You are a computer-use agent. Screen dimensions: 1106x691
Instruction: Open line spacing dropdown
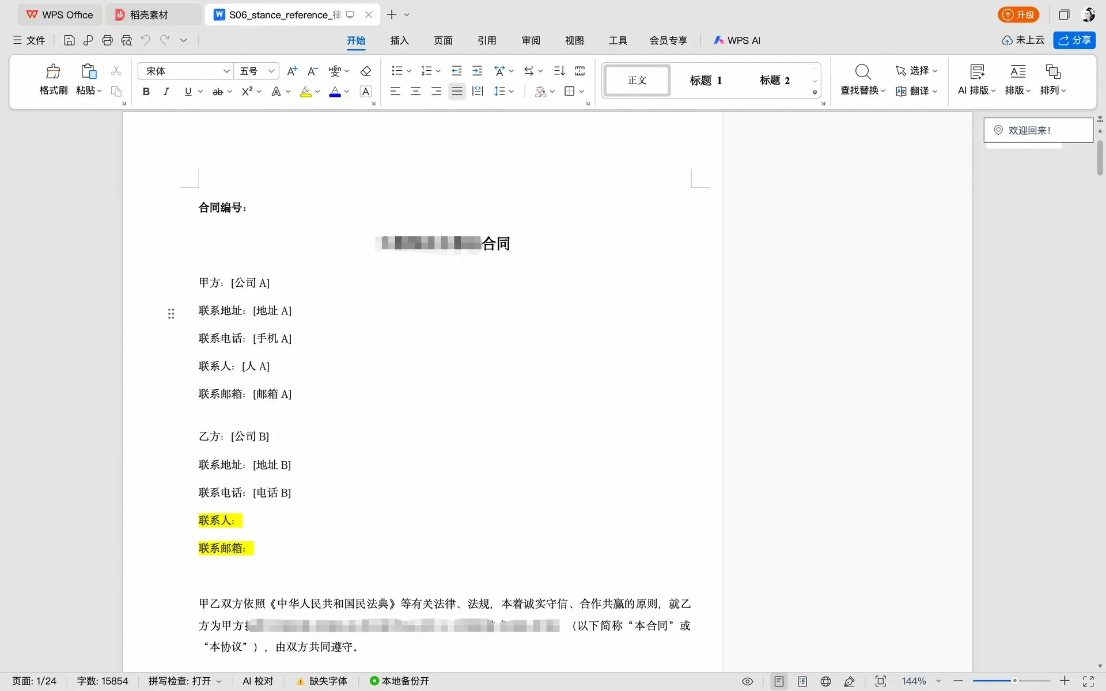[x=512, y=92]
